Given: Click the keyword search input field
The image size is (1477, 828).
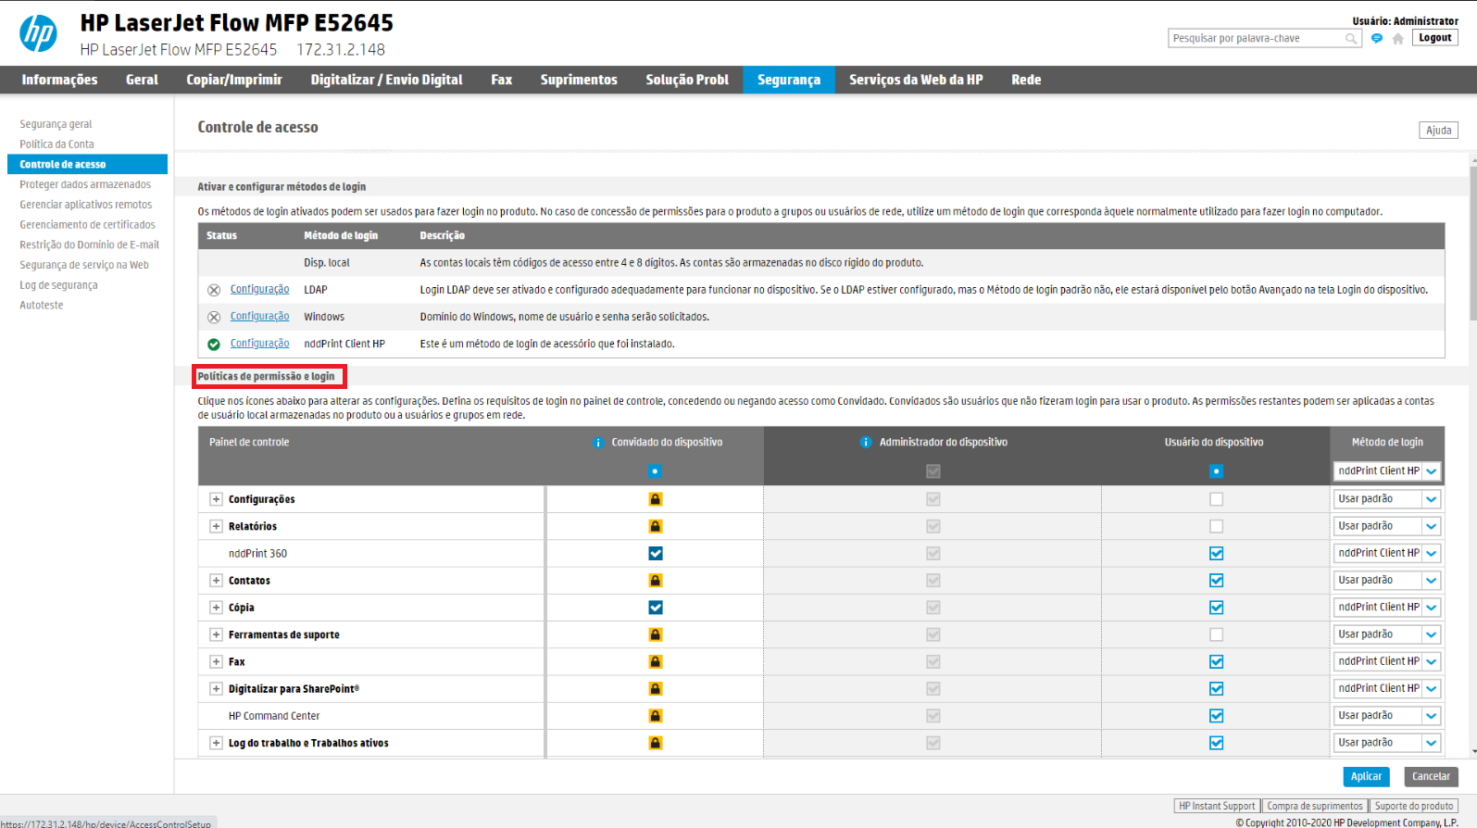Looking at the screenshot, I should click(1255, 39).
